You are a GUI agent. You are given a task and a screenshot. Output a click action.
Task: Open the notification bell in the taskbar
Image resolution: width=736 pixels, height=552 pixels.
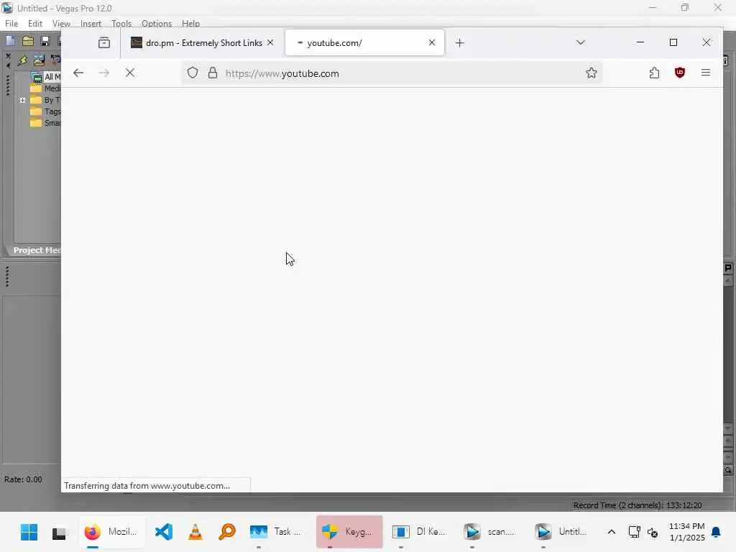pos(717,532)
